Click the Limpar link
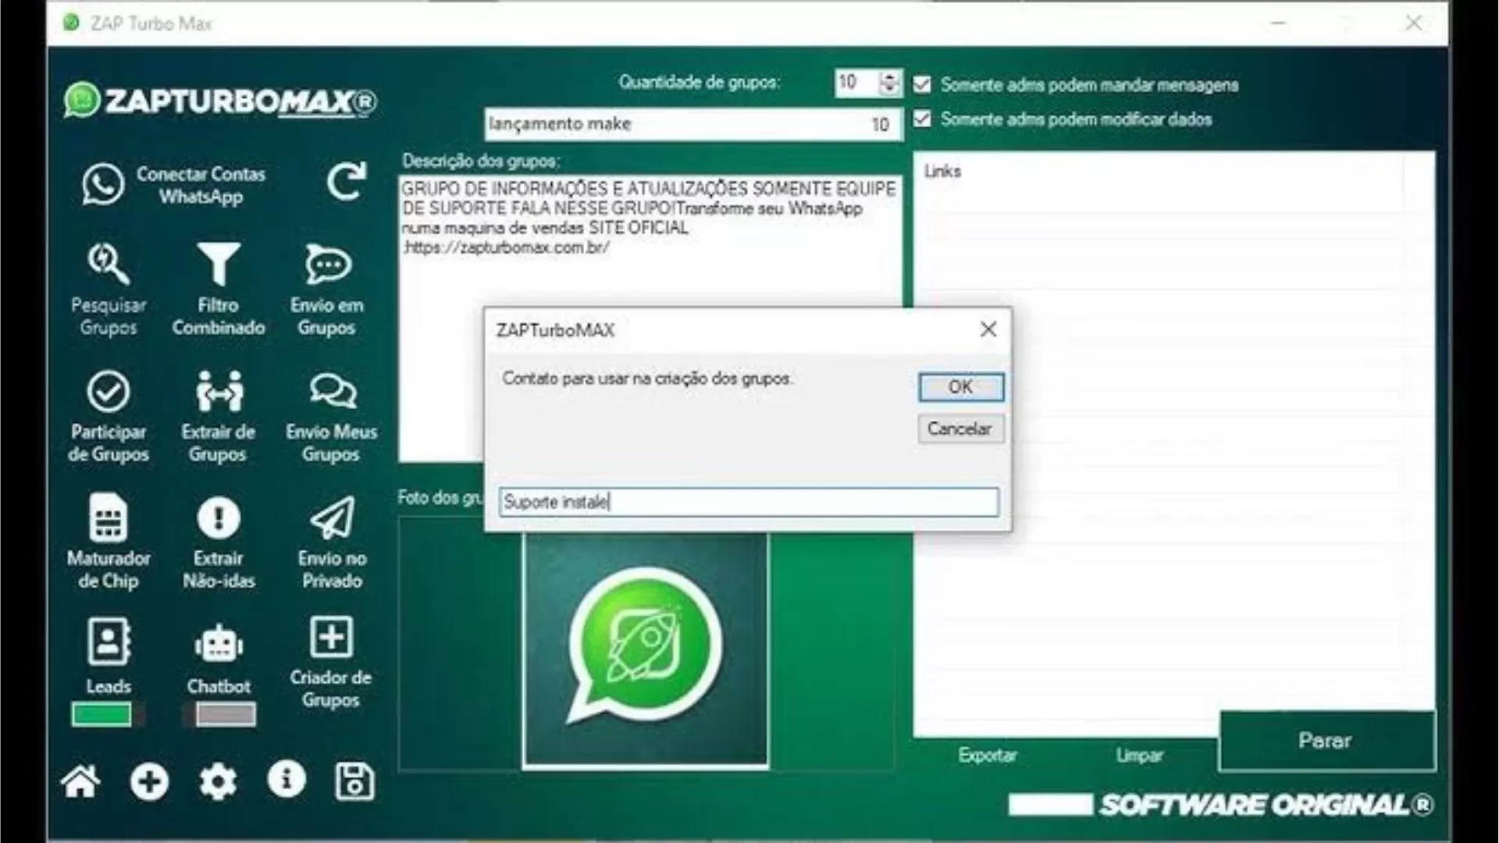Viewport: 1499px width, 843px height. [x=1139, y=755]
